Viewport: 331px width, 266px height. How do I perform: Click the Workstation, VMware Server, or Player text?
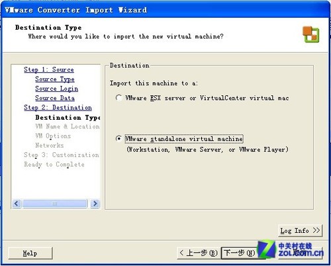pyautogui.click(x=207, y=150)
